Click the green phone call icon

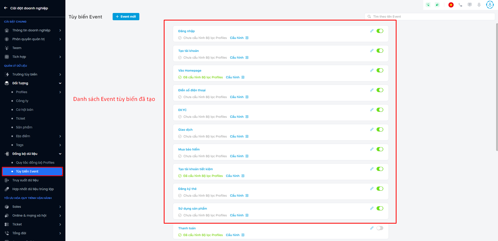click(x=428, y=5)
